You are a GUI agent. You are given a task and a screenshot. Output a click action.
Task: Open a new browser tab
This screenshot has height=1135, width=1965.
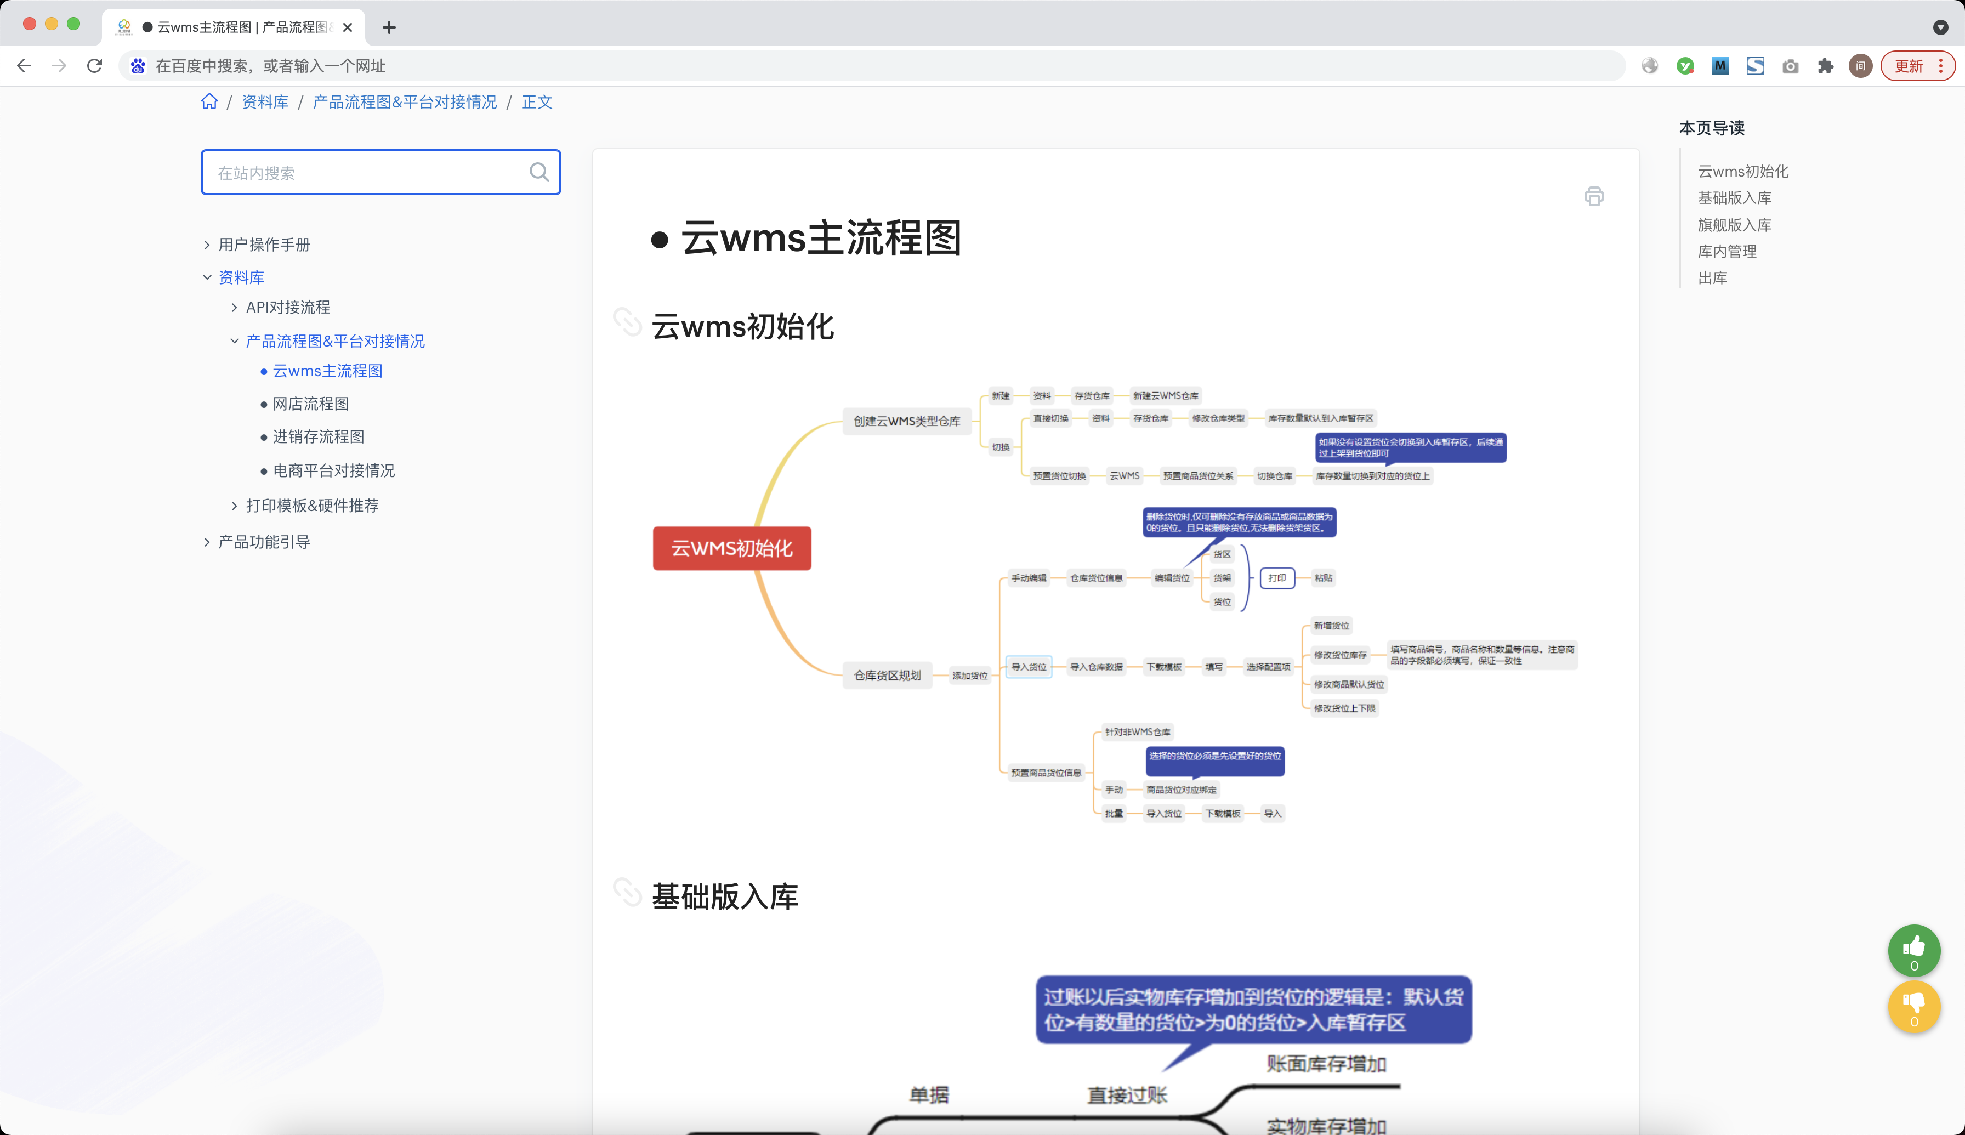(389, 27)
